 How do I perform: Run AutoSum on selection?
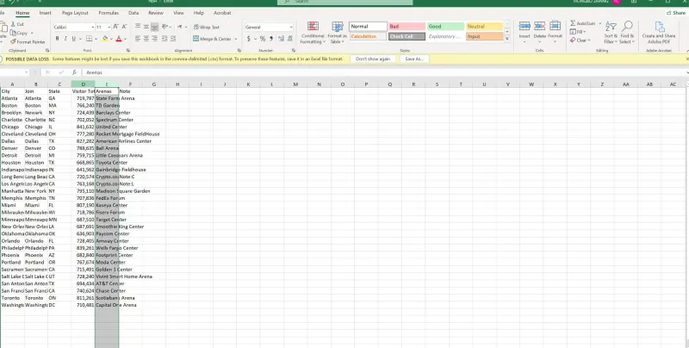tap(583, 23)
